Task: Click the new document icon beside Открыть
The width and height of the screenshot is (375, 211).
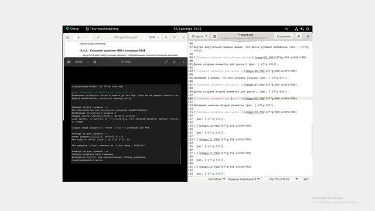Action: click(x=214, y=36)
